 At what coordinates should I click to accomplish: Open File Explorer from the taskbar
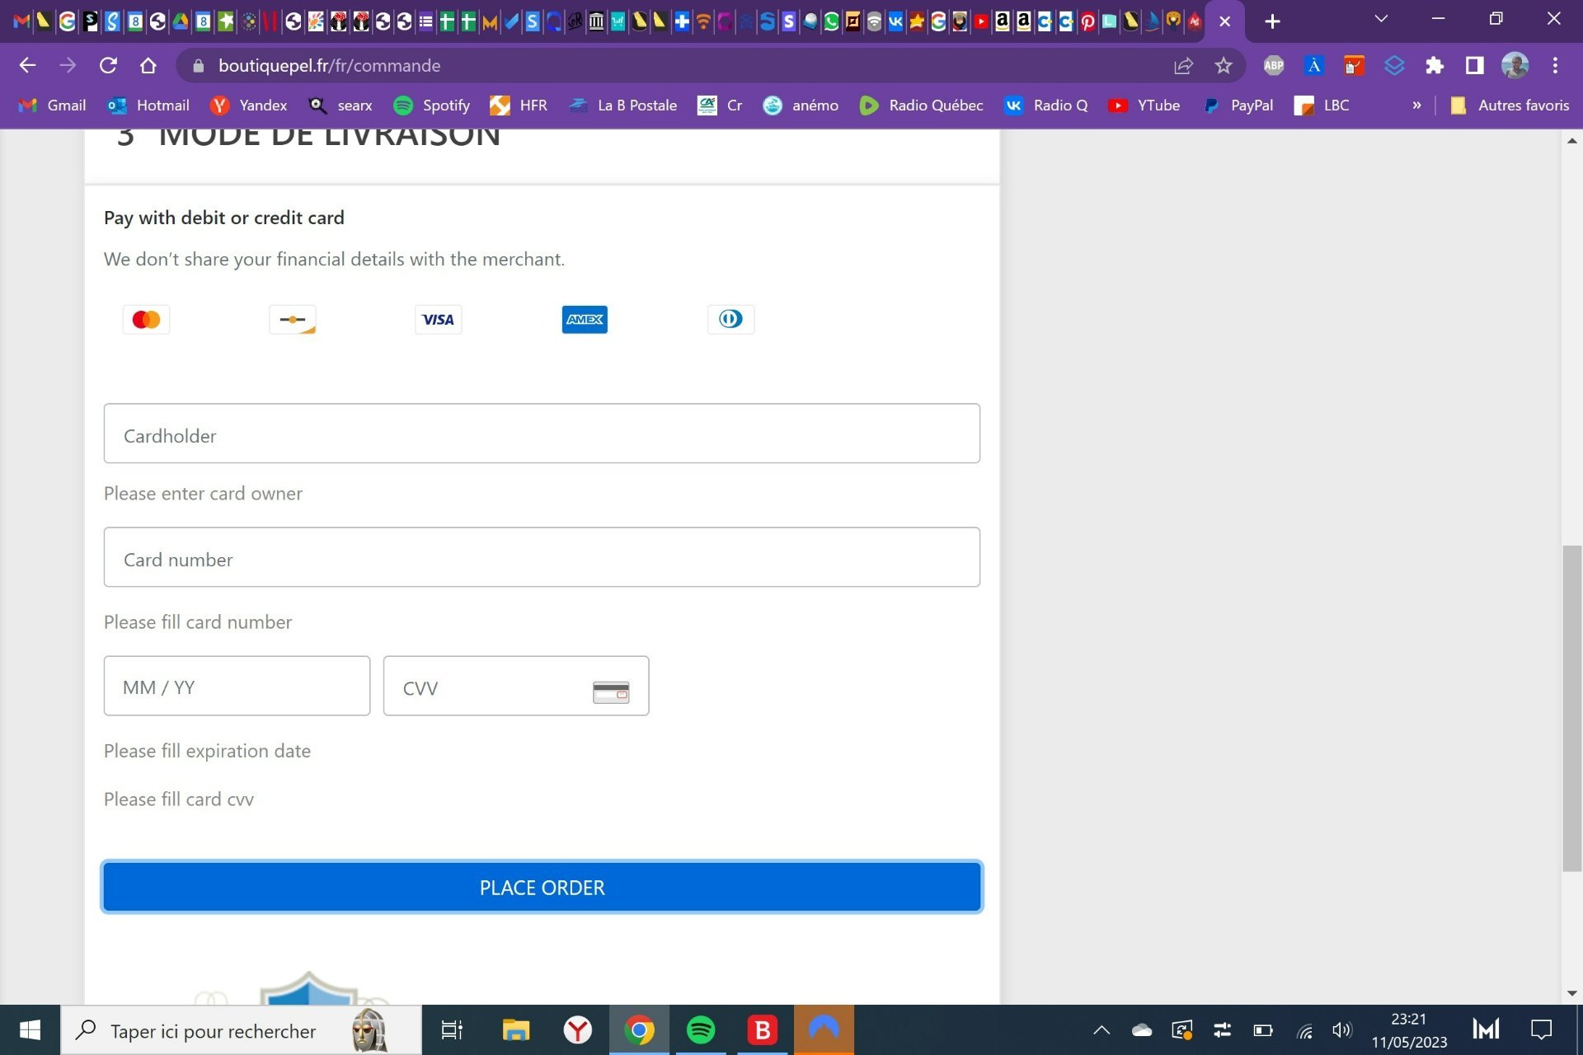(516, 1030)
